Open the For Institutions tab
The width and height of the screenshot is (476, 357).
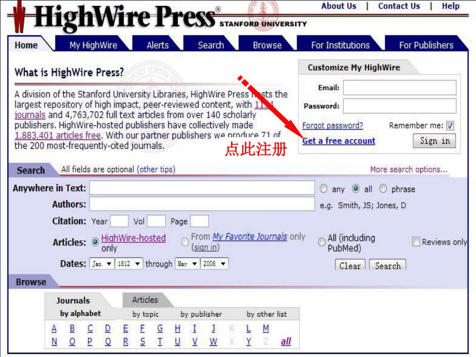coord(340,45)
